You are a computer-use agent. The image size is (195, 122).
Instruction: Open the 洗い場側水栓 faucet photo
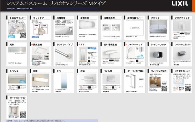111,52
